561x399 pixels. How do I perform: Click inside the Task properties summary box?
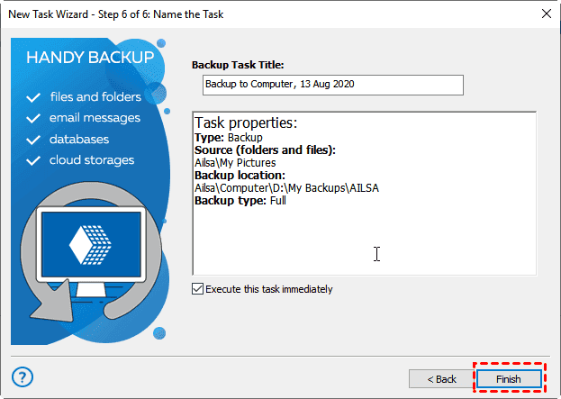pos(364,234)
